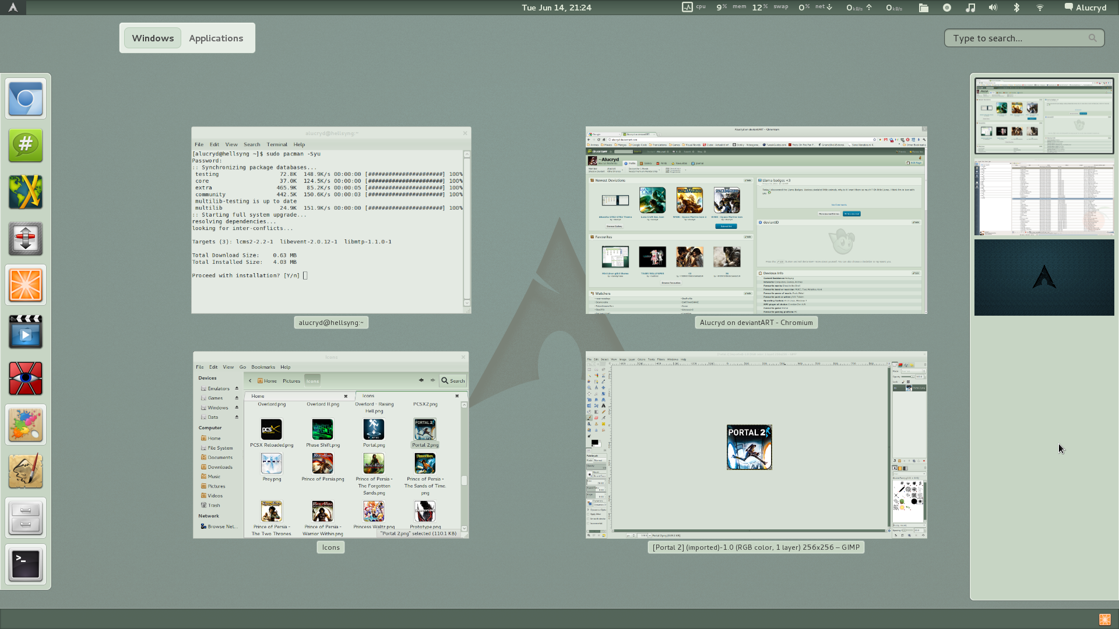
Task: Open the Bluetooth indicator menu
Action: click(x=1016, y=8)
